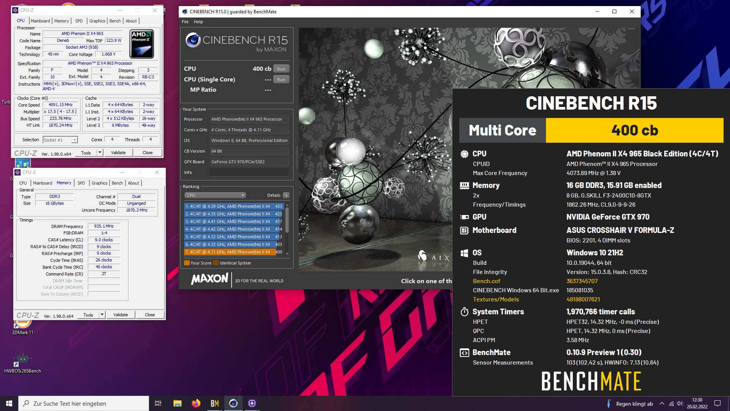Switch to SPD tab in top CPU-Z window
The height and width of the screenshot is (411, 730).
tap(79, 21)
